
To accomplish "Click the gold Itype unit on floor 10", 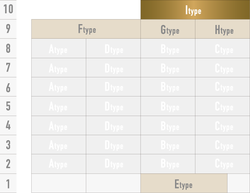I will 195,10.
